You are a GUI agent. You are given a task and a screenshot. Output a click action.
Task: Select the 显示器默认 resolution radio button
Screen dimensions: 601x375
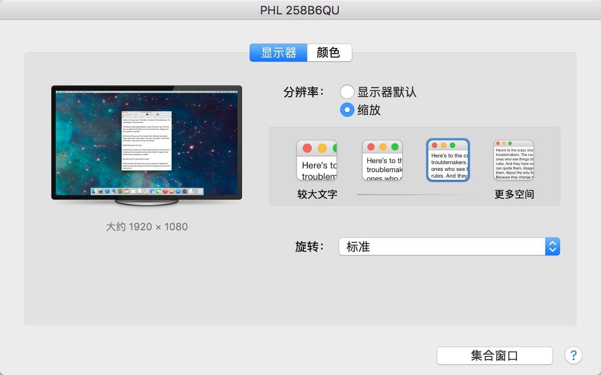(347, 92)
